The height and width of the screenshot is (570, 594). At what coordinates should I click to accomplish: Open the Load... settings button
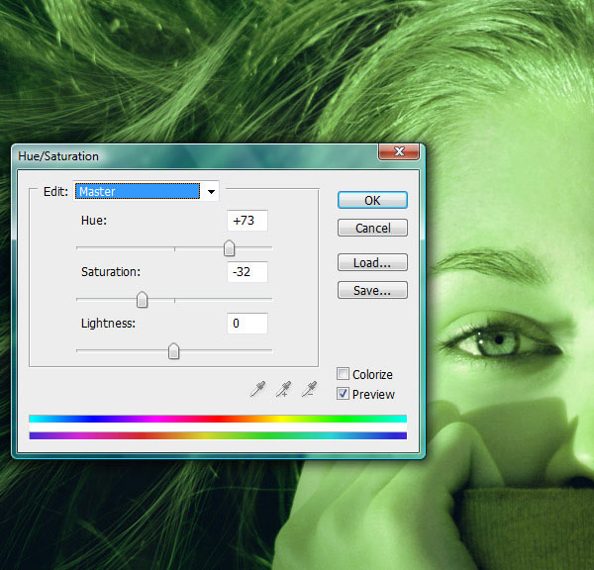click(372, 262)
